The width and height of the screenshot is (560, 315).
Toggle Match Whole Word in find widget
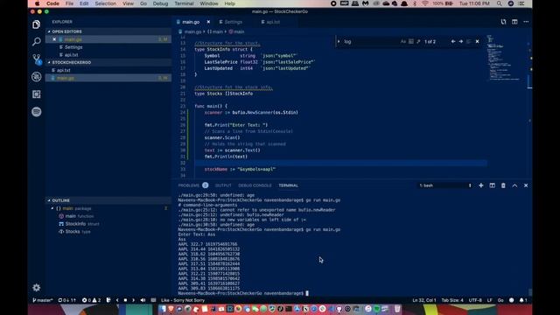coord(410,41)
